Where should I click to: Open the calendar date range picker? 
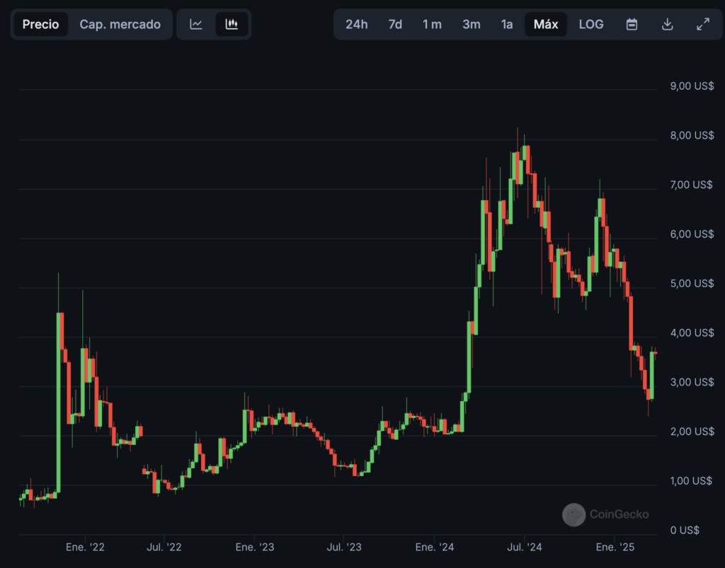[632, 24]
